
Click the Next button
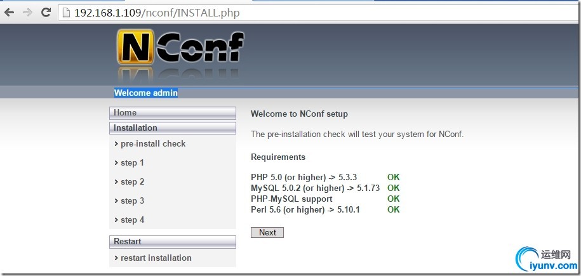[267, 233]
